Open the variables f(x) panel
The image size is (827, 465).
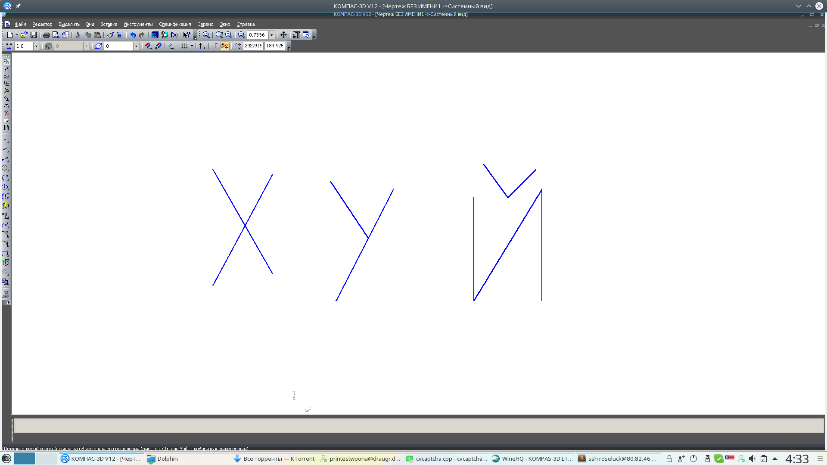click(174, 35)
